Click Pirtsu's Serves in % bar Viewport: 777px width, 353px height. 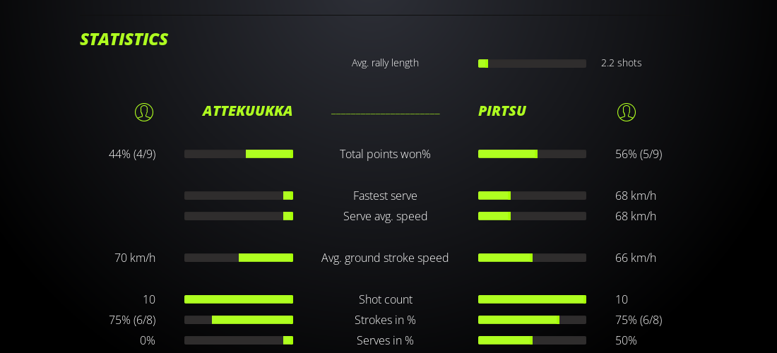coord(532,340)
